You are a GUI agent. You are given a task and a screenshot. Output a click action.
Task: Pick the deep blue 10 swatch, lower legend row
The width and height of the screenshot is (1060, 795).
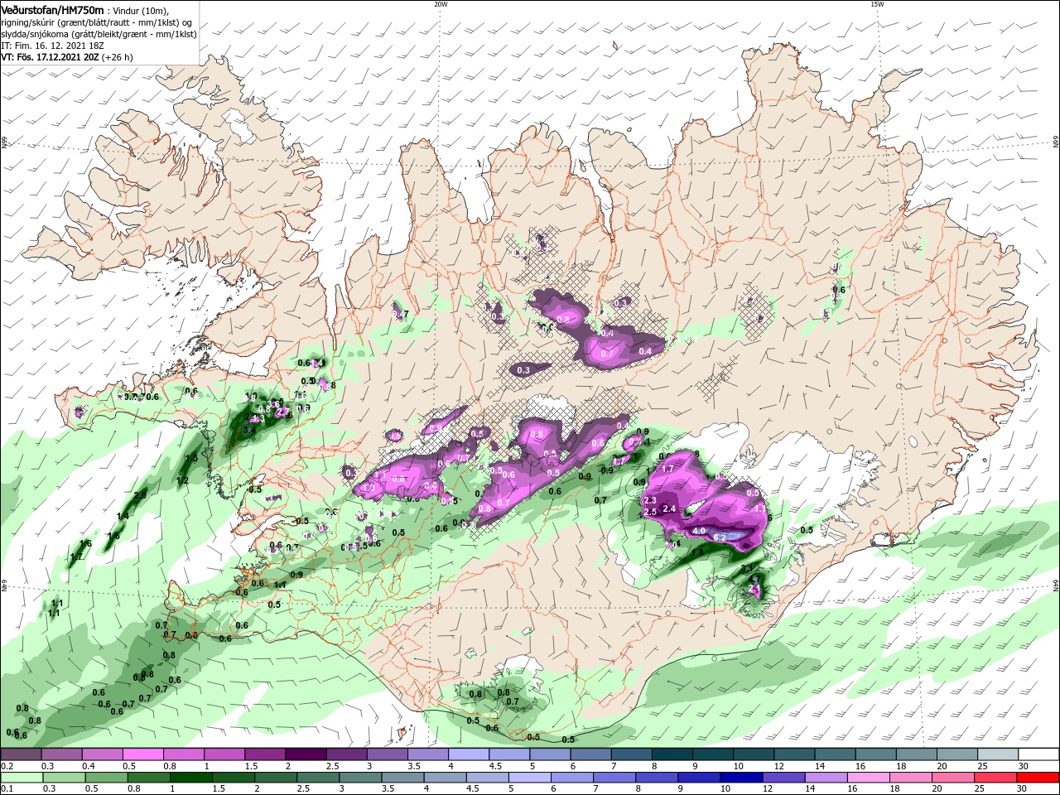(742, 778)
